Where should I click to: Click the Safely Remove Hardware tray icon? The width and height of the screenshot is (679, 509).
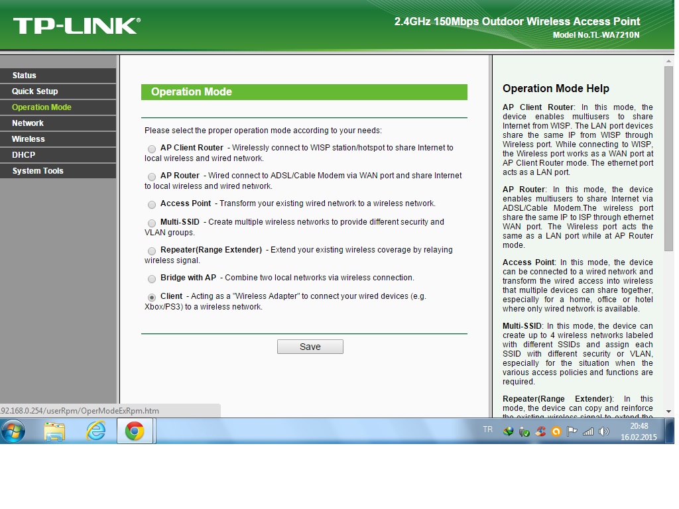click(x=524, y=431)
